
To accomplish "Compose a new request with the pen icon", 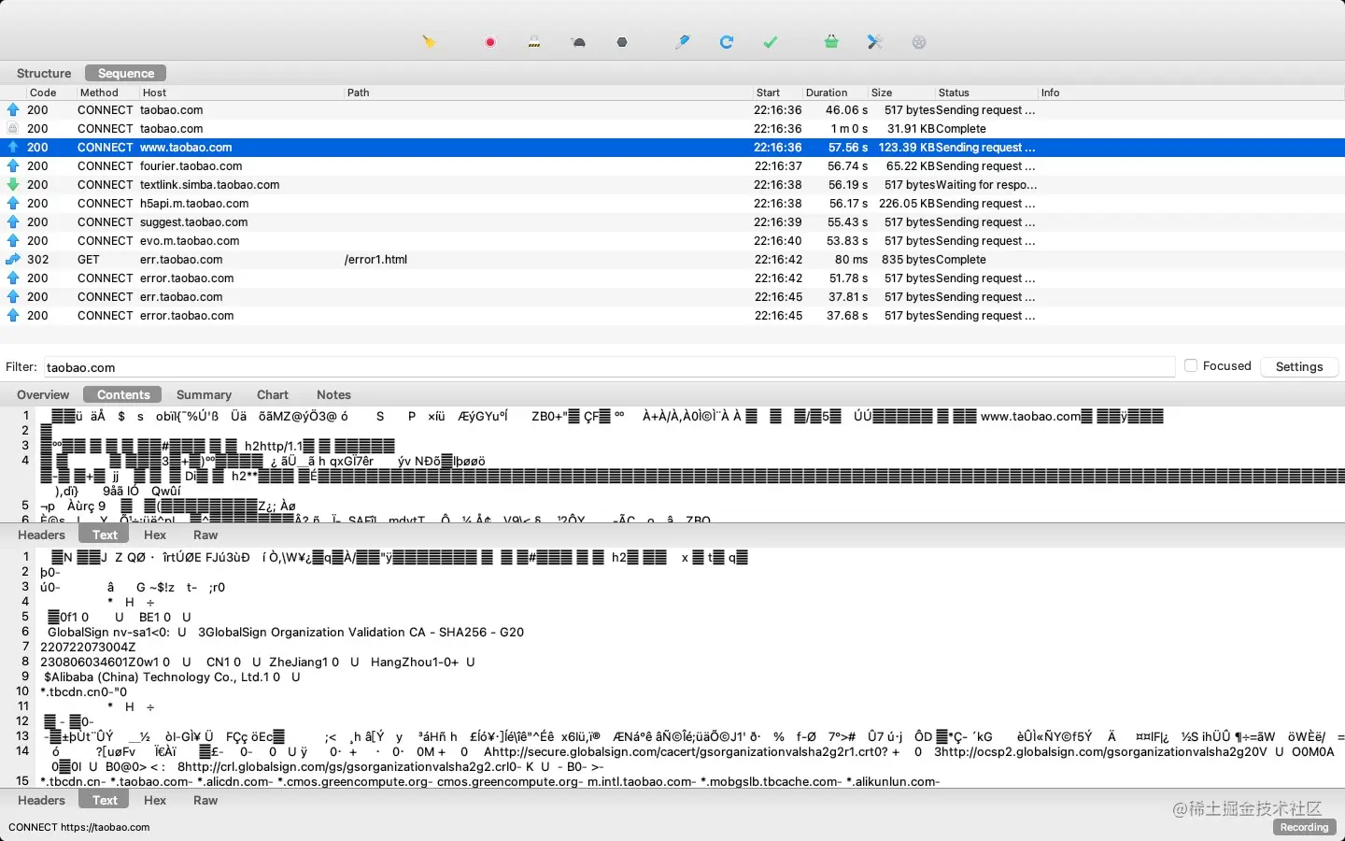I will 683,42.
